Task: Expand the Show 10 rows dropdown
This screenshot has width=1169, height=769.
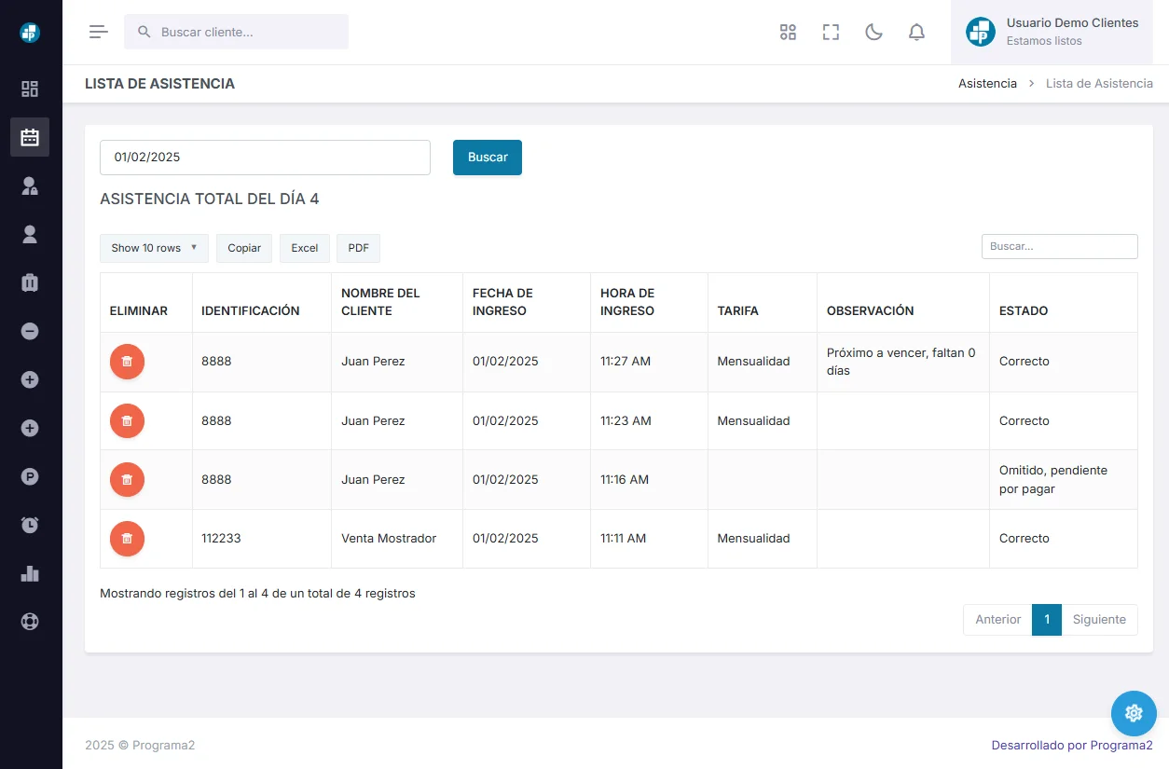Action: tap(154, 248)
